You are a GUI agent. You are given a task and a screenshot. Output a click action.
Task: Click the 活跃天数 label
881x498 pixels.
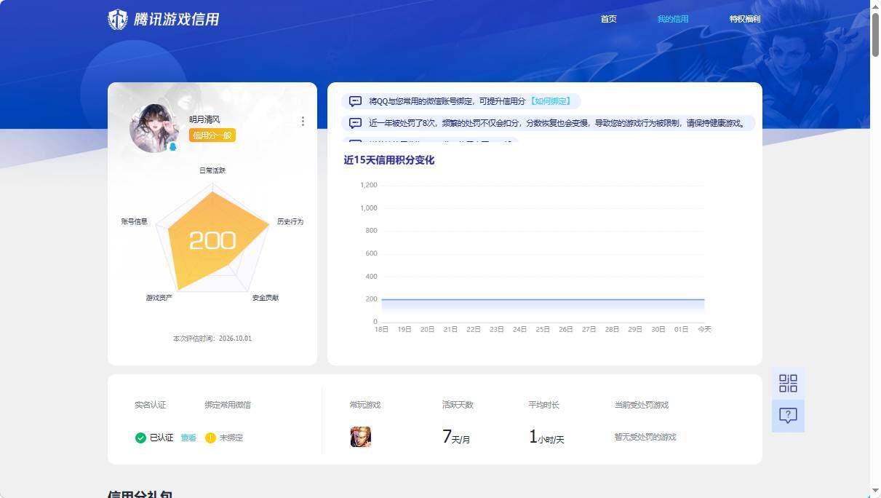point(458,405)
